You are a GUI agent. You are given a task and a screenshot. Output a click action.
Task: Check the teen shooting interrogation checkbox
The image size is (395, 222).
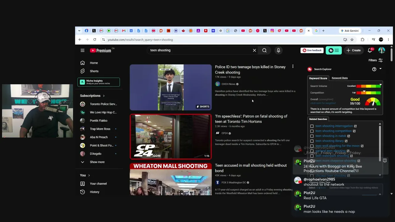312,126
